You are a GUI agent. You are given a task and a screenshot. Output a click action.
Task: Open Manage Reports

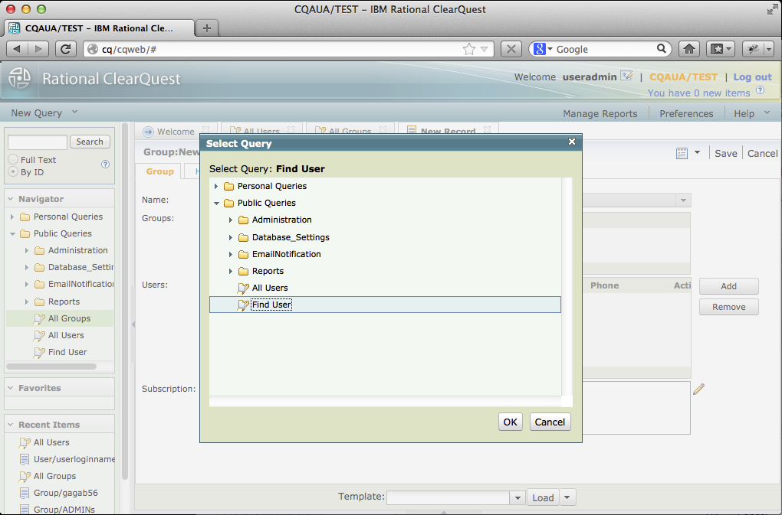tap(600, 113)
